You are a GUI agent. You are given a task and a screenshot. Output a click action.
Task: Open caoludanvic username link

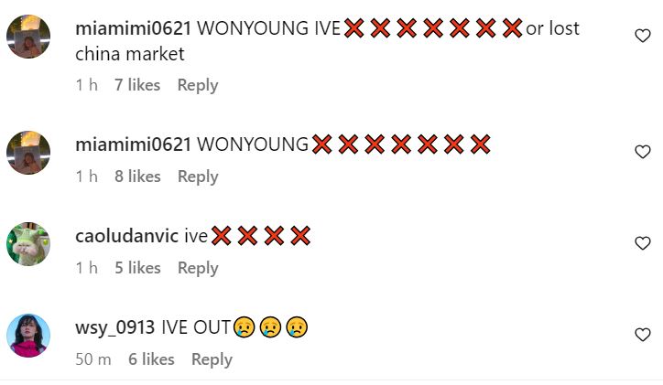(126, 237)
